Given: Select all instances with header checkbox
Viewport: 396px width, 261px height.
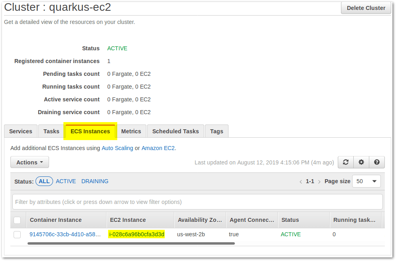Looking at the screenshot, I should click(17, 220).
